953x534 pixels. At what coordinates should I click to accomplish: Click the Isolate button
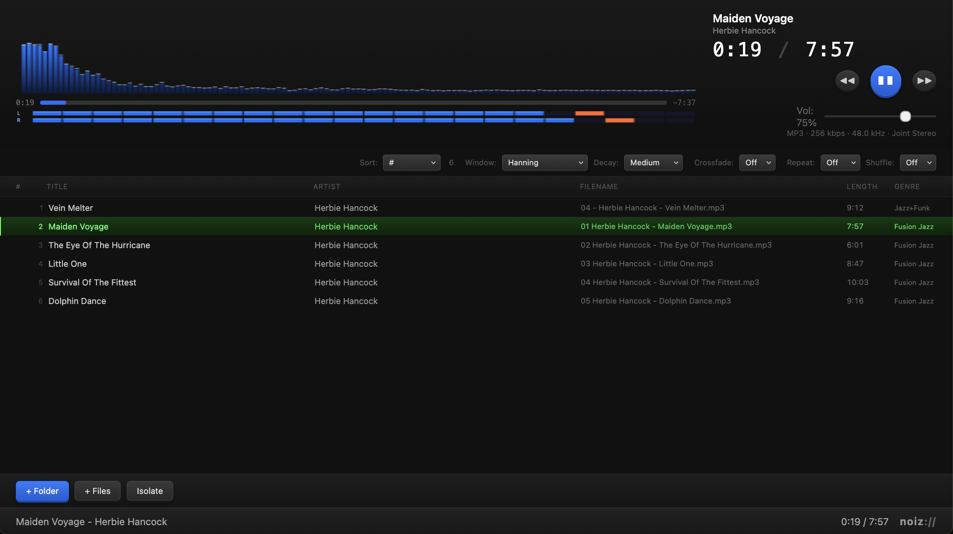150,491
